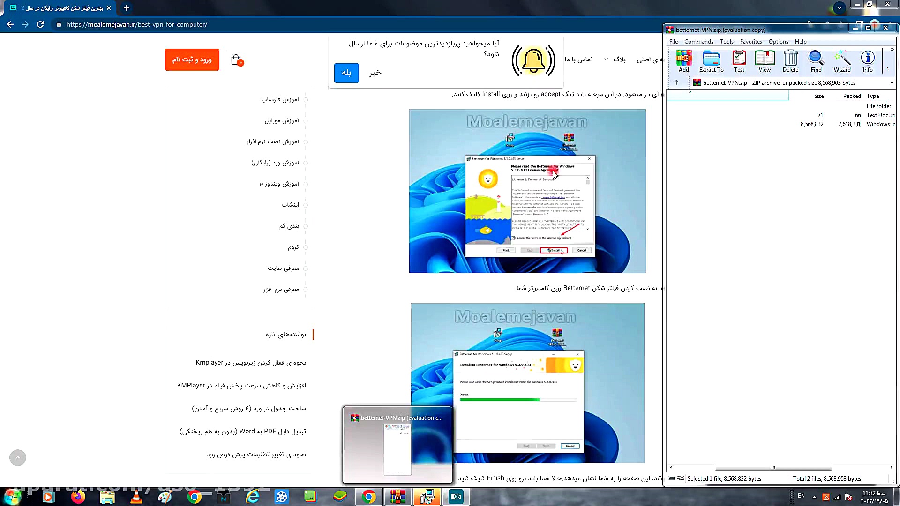Click the Betternet license setup screenshot image

click(x=527, y=191)
